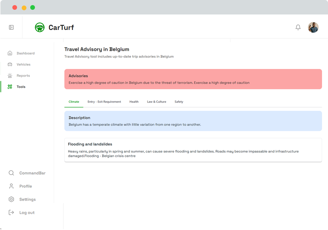Select the Safety tab

[x=178, y=102]
